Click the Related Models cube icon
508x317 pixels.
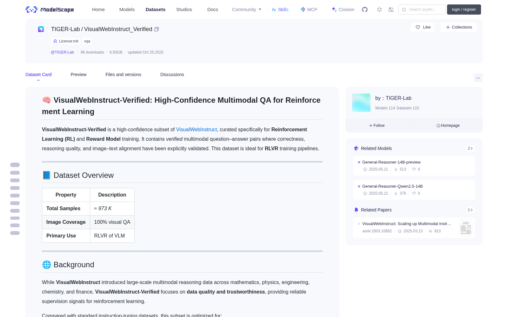point(356,148)
